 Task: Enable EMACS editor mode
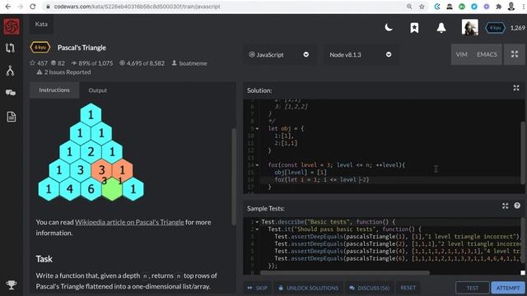click(487, 54)
